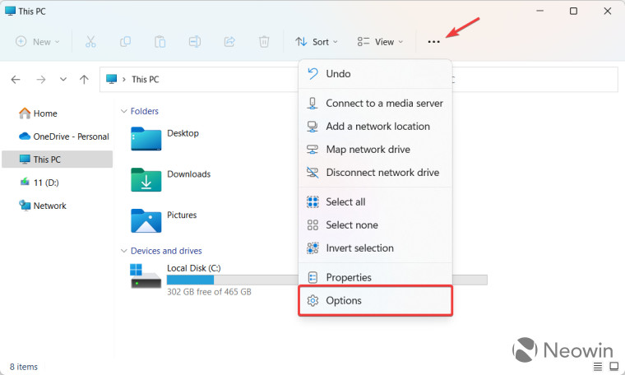Click the Copy icon in toolbar
625x375 pixels.
coord(126,41)
